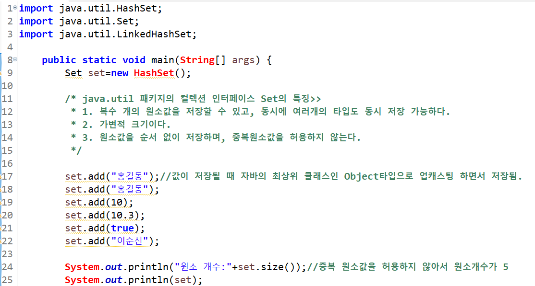
Task: Click 'System' on line 24
Action: tap(82, 267)
